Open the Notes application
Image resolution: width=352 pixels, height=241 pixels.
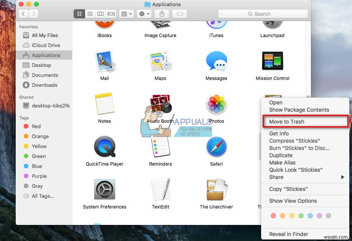pyautogui.click(x=105, y=104)
